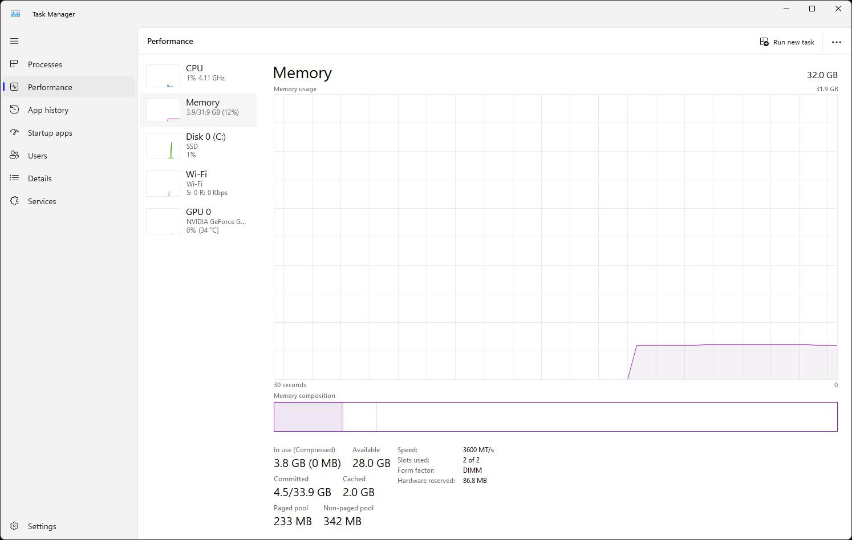Toggle the hamburger navigation menu
The width and height of the screenshot is (852, 540).
coord(14,41)
